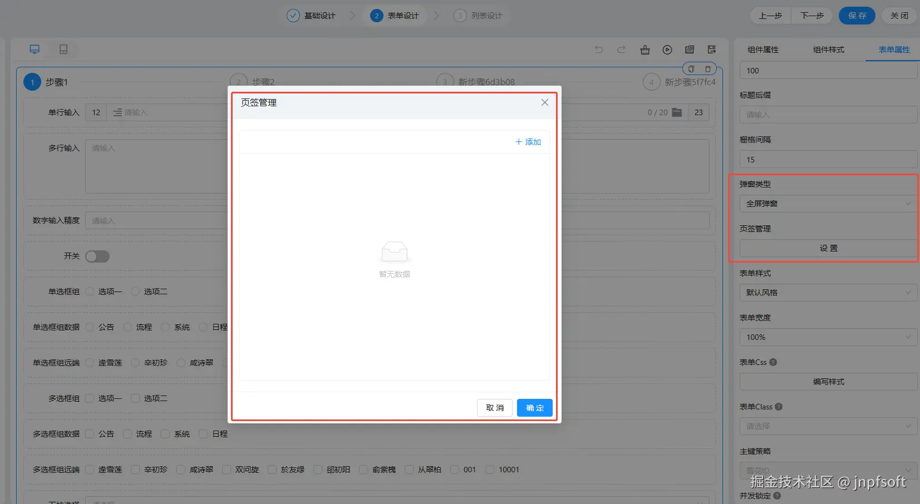Select 步骤1 in form steps
920x504 pixels.
pyautogui.click(x=46, y=82)
